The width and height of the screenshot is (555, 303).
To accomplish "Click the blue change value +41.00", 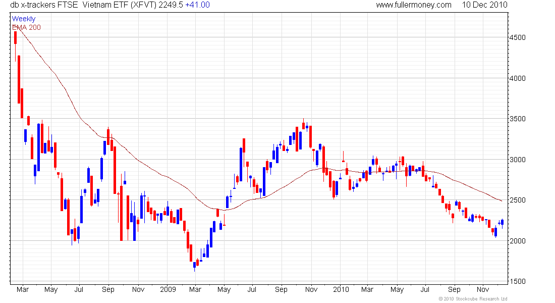I will pyautogui.click(x=197, y=5).
